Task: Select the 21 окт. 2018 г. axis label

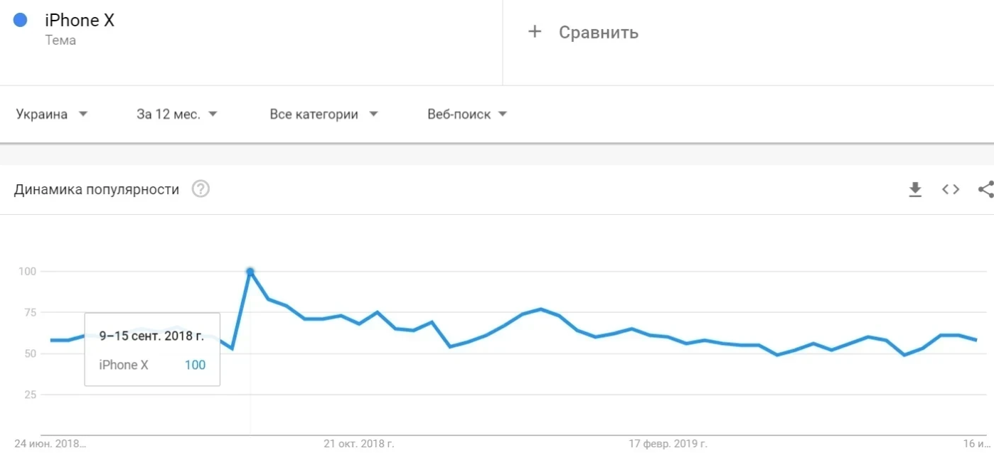Action: coord(359,444)
